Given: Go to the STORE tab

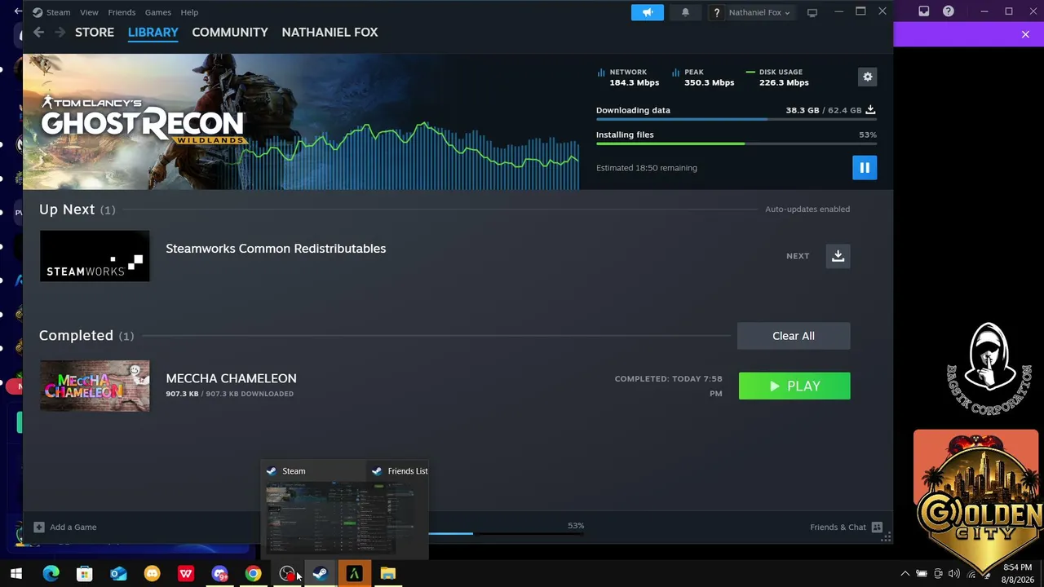Looking at the screenshot, I should [95, 32].
